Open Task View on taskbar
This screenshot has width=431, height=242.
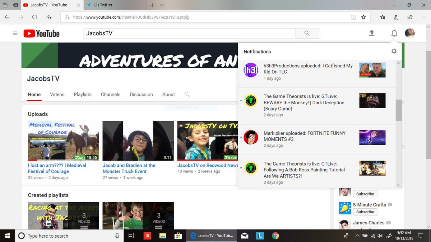131,236
